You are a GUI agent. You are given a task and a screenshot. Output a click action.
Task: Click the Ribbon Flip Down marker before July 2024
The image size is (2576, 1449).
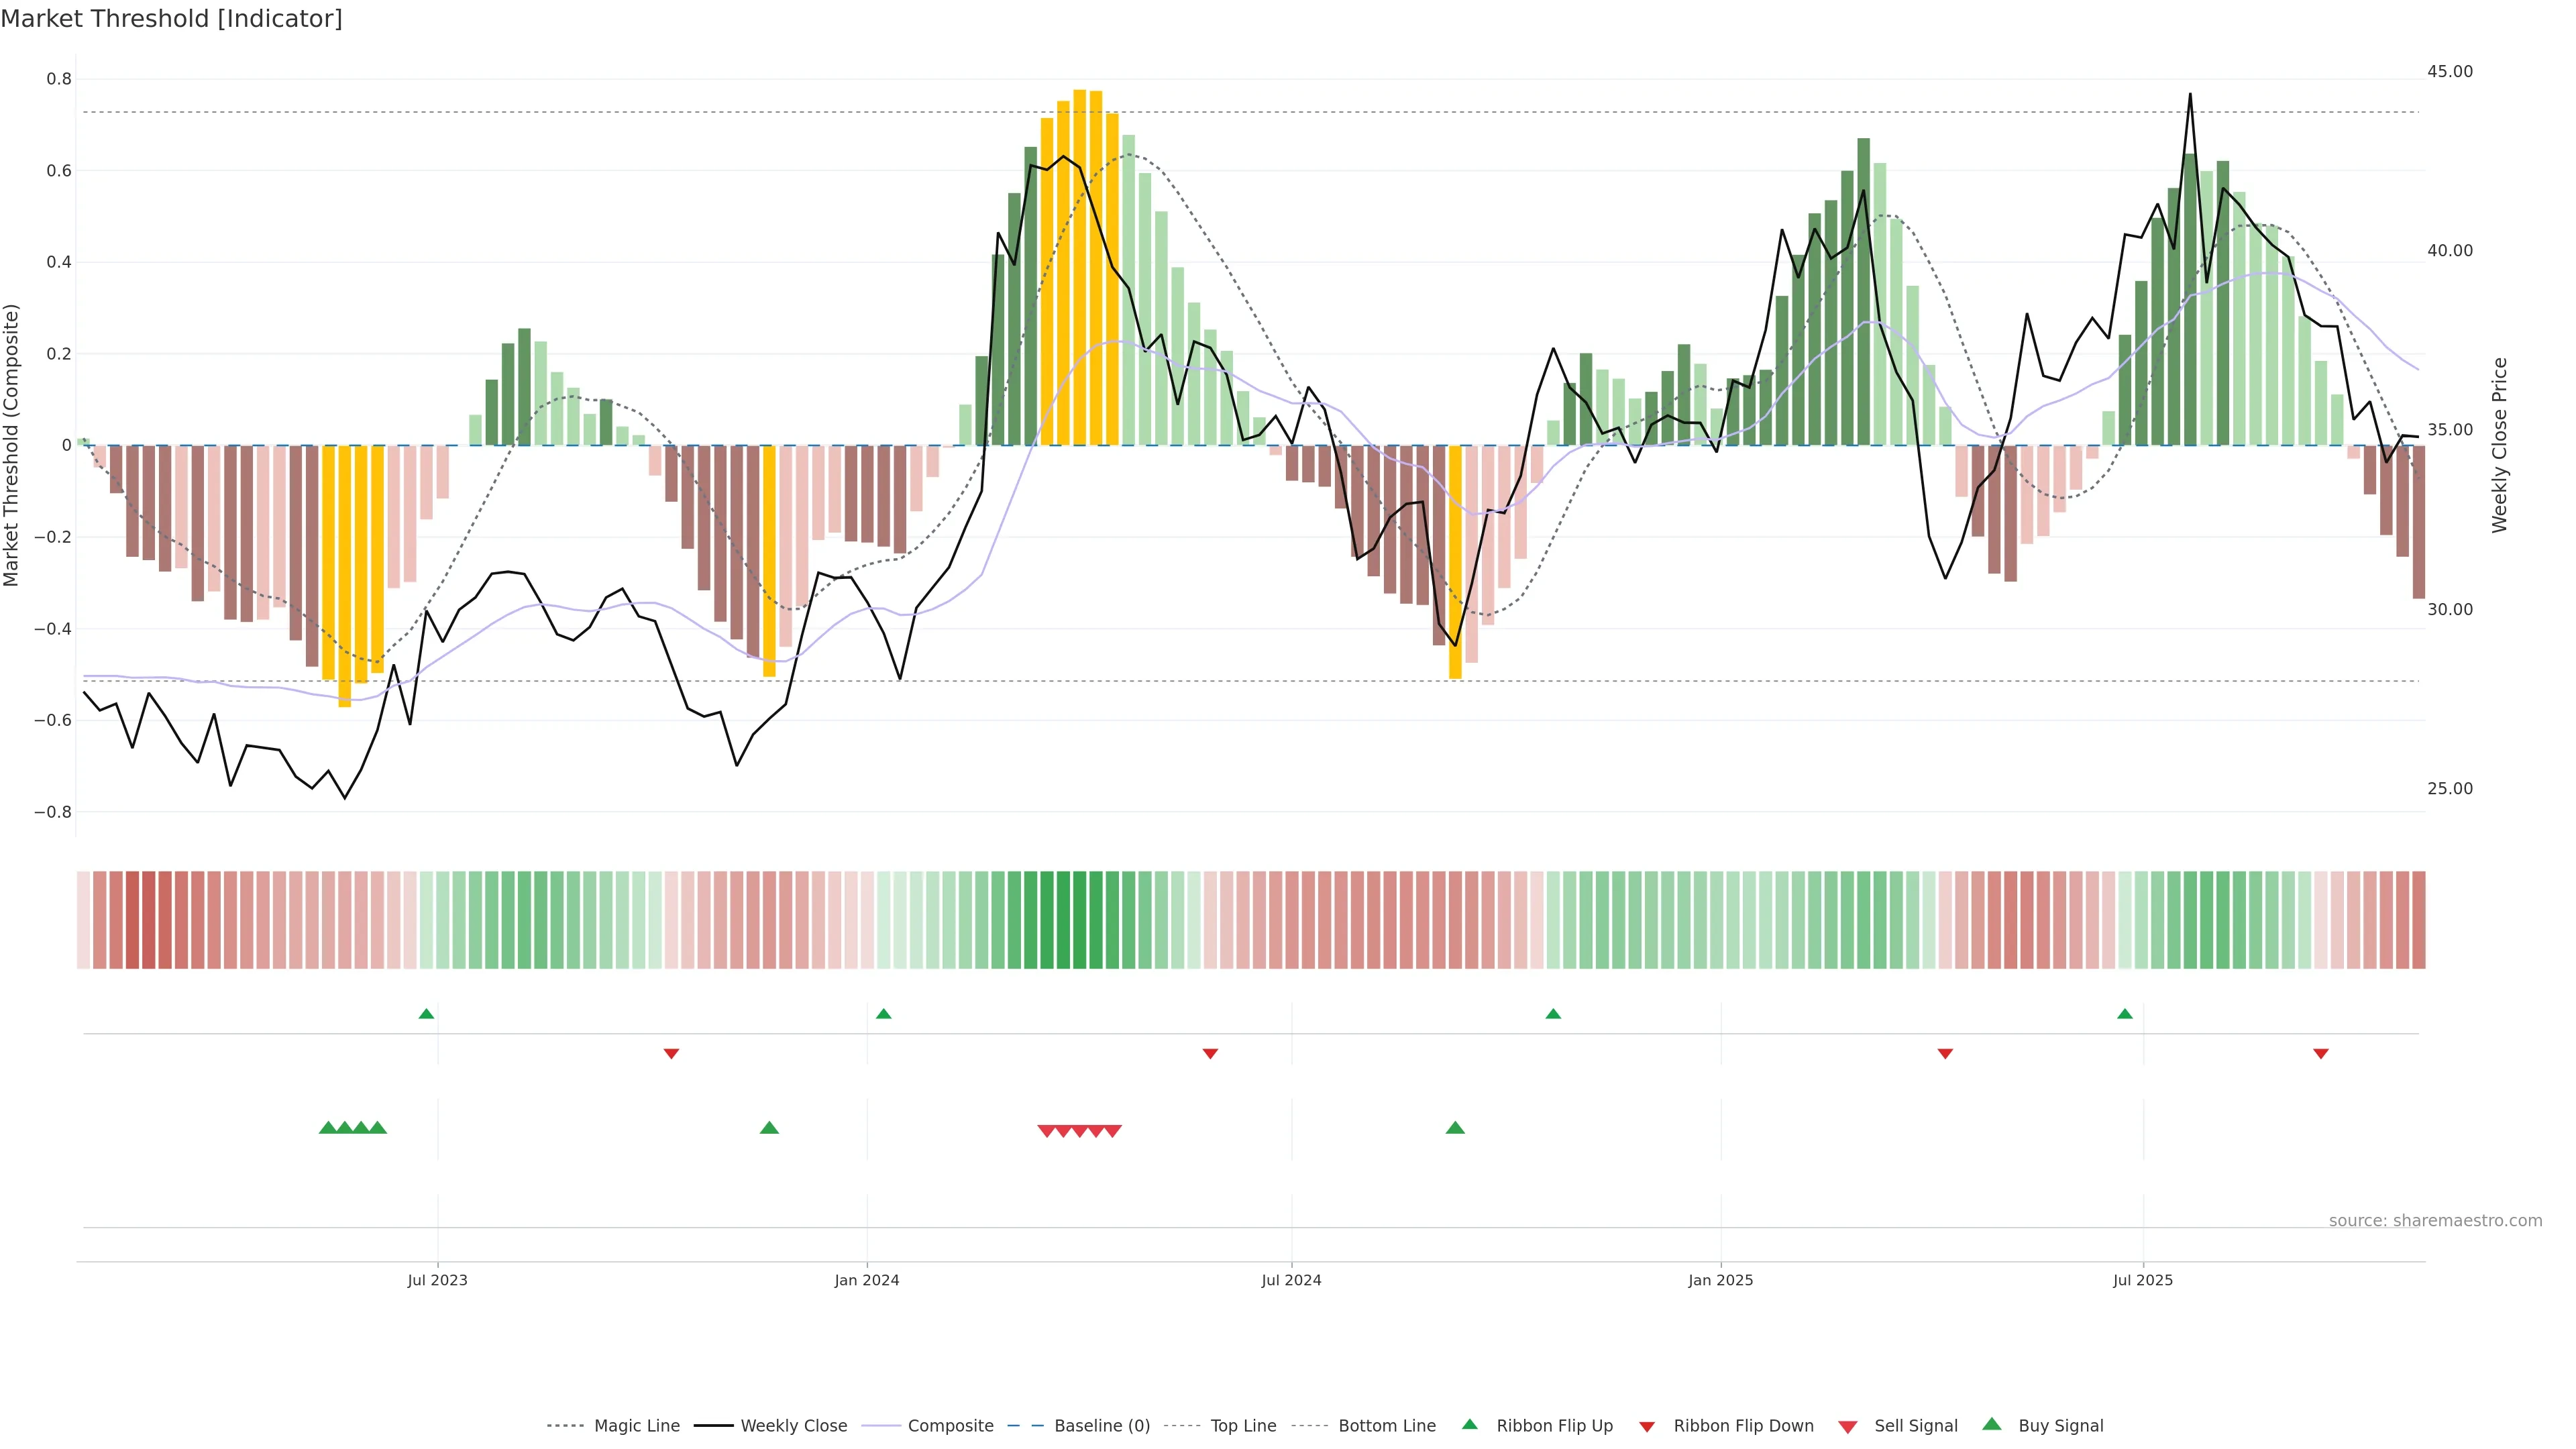tap(1210, 1053)
